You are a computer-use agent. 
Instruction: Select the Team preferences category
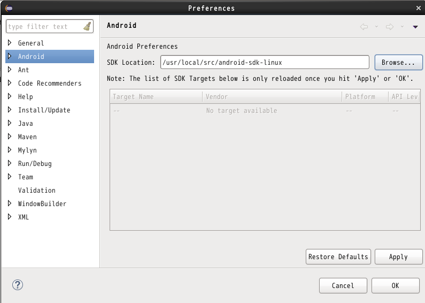pyautogui.click(x=26, y=177)
